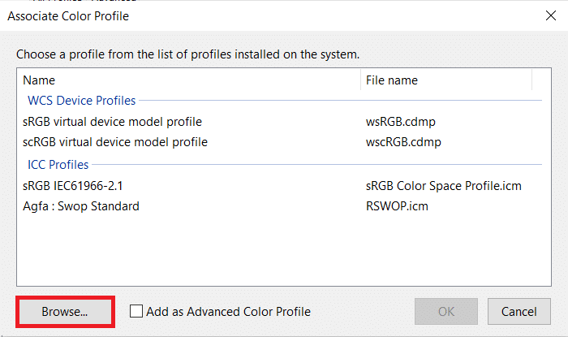Collapse the WCS Device Profiles group
This screenshot has height=337, width=568.
click(81, 101)
